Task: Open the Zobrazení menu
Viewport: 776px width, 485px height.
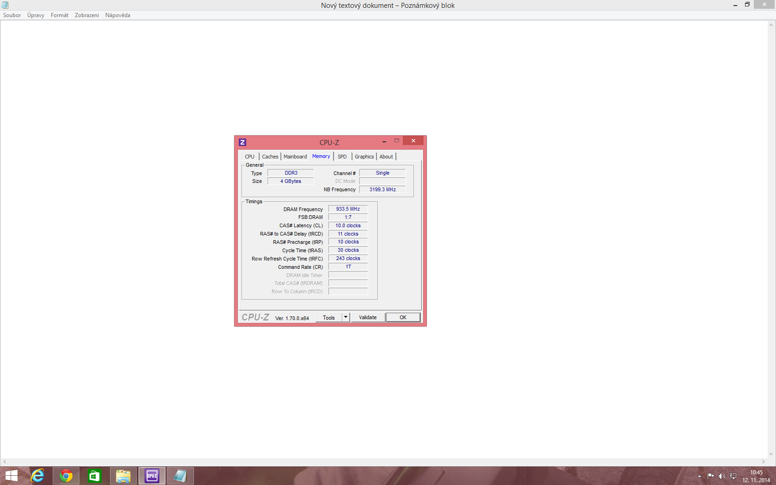Action: [x=87, y=15]
